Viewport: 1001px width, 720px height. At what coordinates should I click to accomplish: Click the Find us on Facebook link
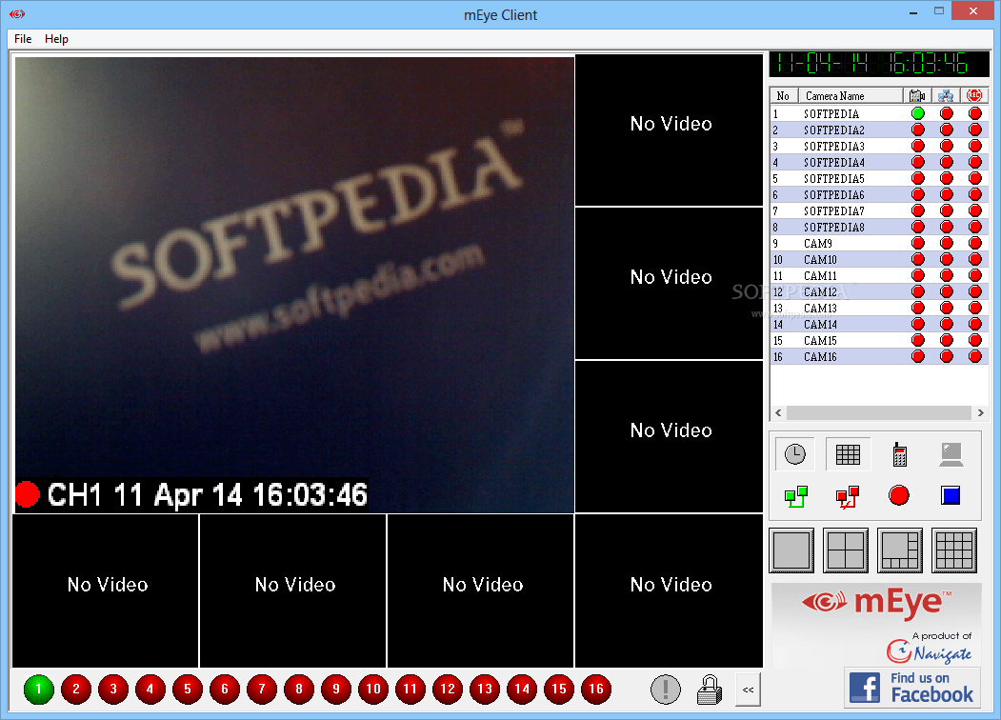tap(912, 688)
